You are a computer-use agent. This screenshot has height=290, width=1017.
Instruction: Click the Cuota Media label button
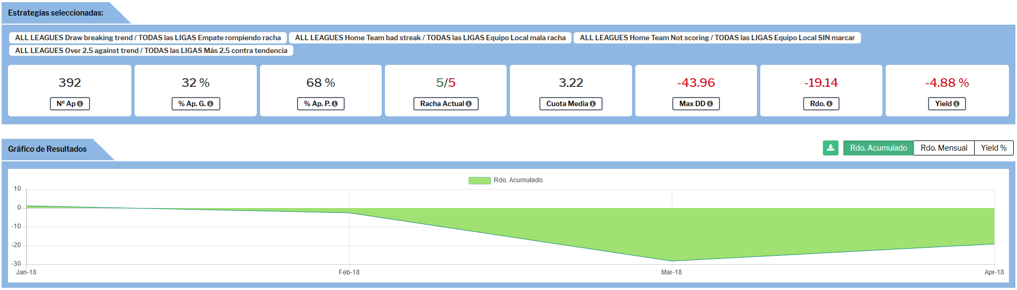pyautogui.click(x=570, y=104)
